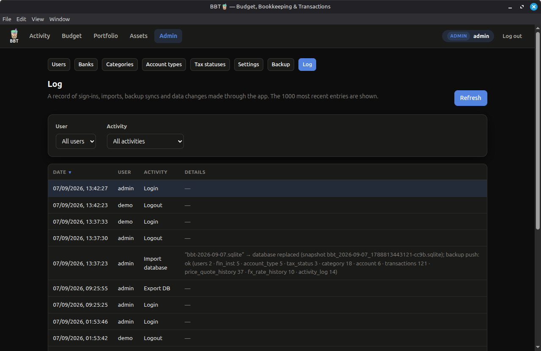Open the All users filter dropdown
This screenshot has width=541, height=351.
click(76, 141)
